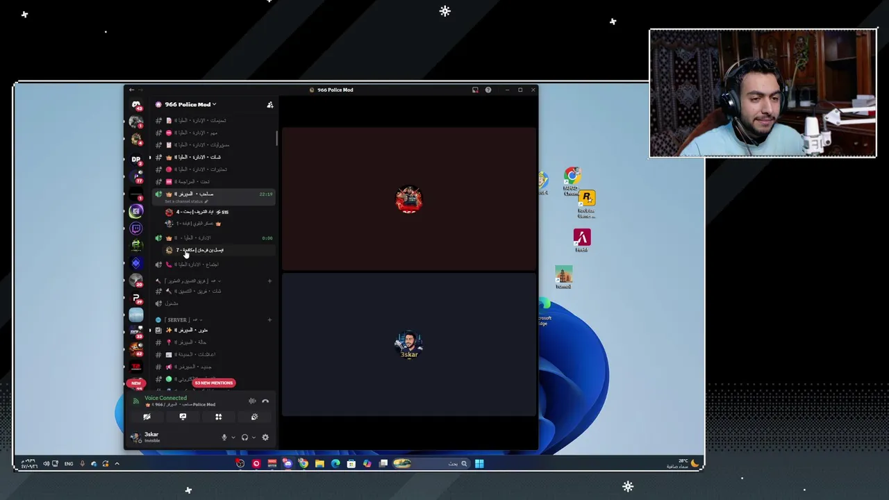Open Rockstar Games Launcher desktop shortcut

click(586, 204)
